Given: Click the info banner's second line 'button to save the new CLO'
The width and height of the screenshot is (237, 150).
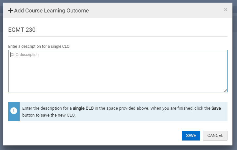Looking at the screenshot, I should (49, 115).
